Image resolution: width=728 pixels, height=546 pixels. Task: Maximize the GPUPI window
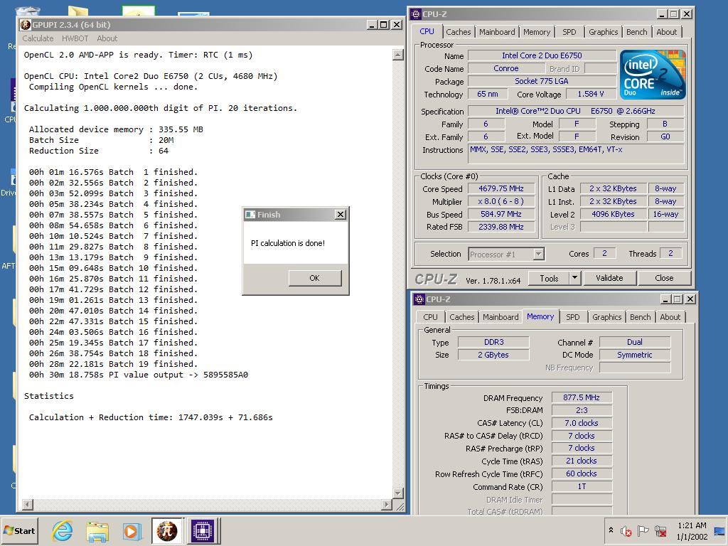[x=383, y=25]
